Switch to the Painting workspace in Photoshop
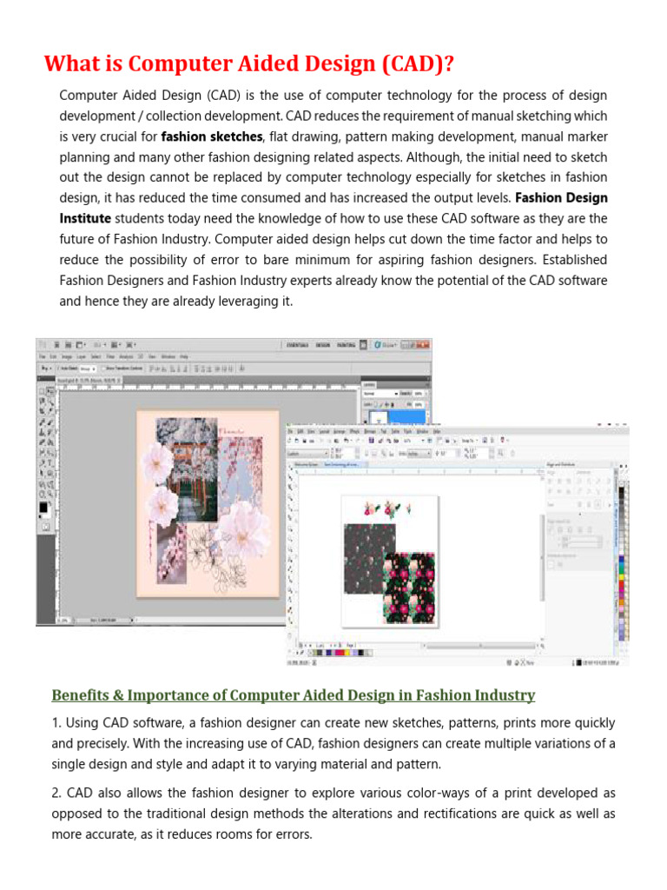 pos(346,345)
